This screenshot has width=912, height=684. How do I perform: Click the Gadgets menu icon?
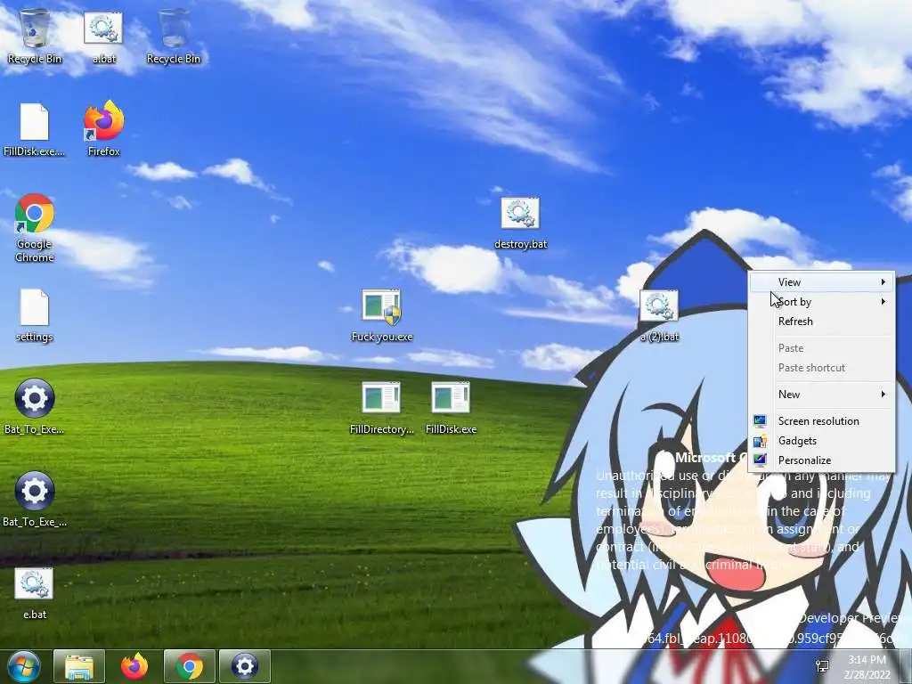(760, 441)
